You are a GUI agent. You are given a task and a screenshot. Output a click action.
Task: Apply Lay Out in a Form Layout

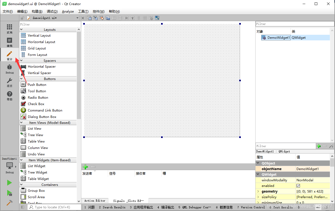[x=139, y=18]
